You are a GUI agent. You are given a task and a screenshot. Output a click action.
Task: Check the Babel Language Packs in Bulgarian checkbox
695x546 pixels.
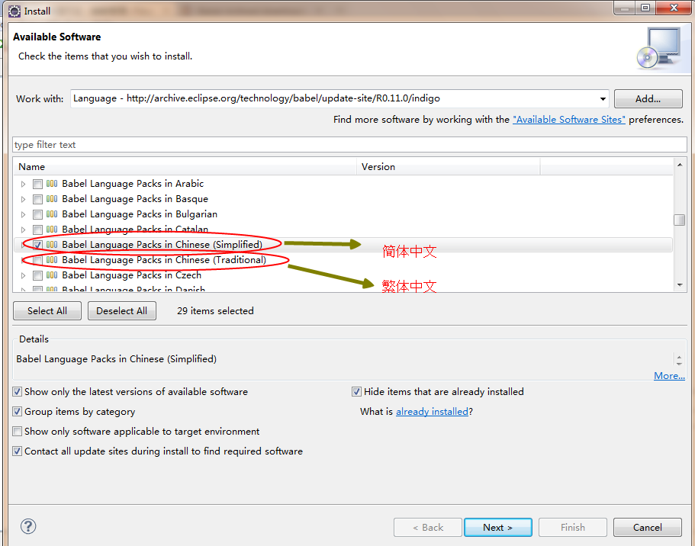(x=37, y=214)
